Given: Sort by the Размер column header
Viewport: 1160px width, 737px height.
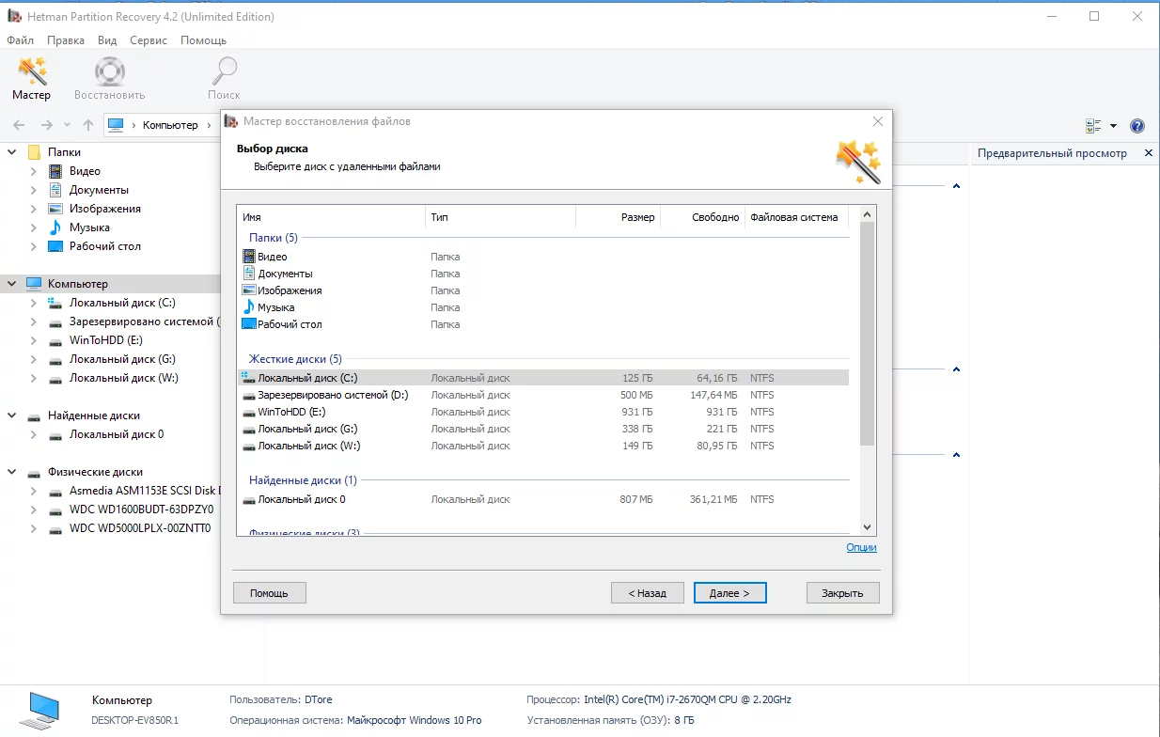Looking at the screenshot, I should click(618, 217).
